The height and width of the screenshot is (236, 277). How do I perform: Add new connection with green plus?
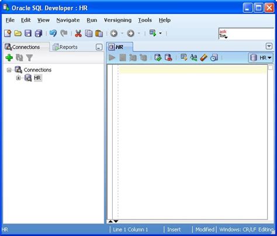click(9, 57)
